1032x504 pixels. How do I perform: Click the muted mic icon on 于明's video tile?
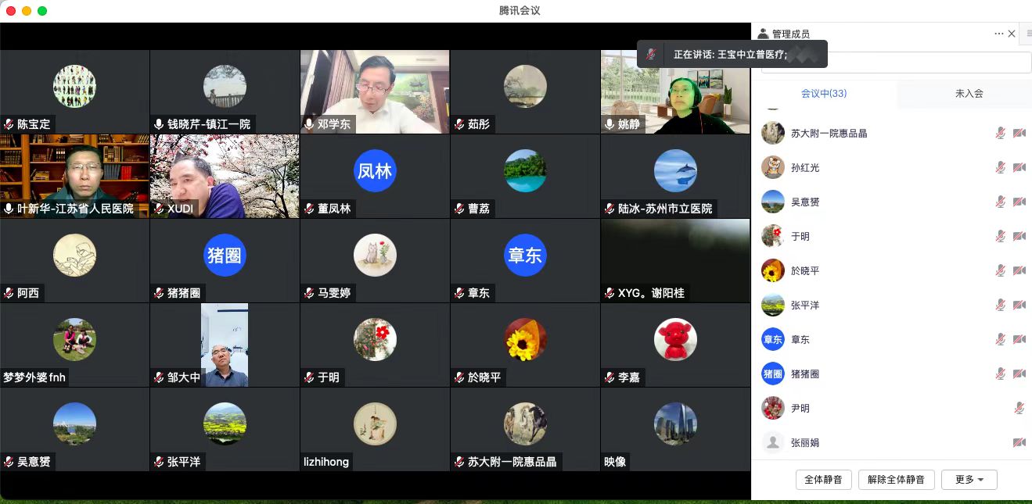point(309,377)
